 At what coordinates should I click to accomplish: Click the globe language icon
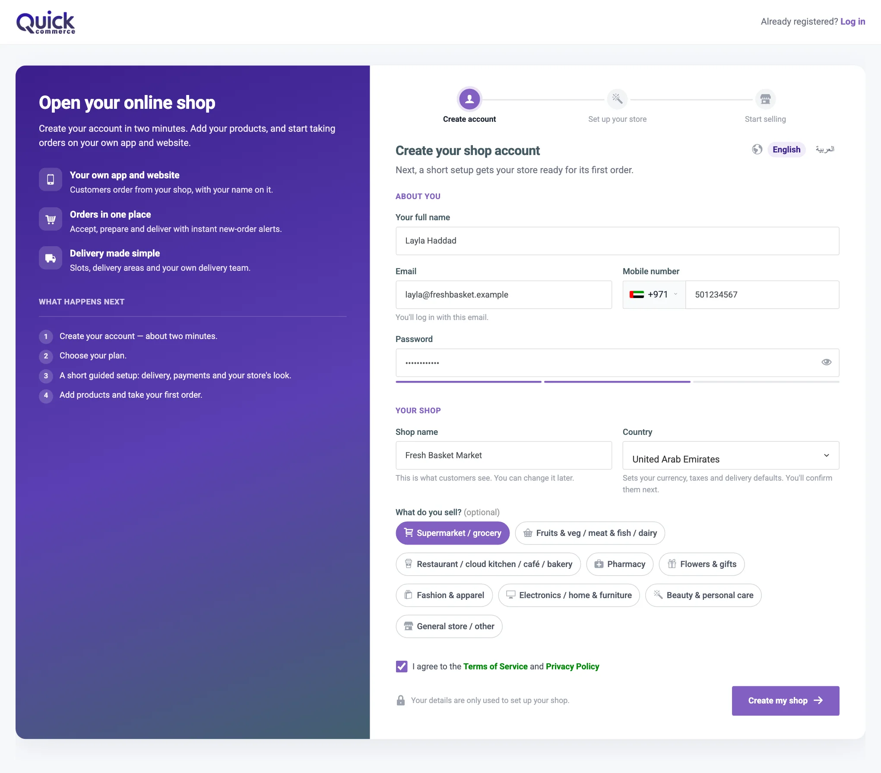point(757,149)
